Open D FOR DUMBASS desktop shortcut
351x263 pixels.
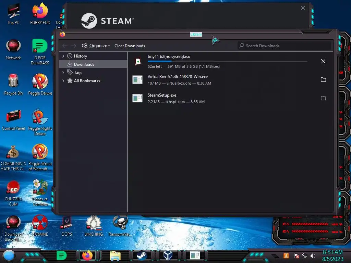[40, 52]
